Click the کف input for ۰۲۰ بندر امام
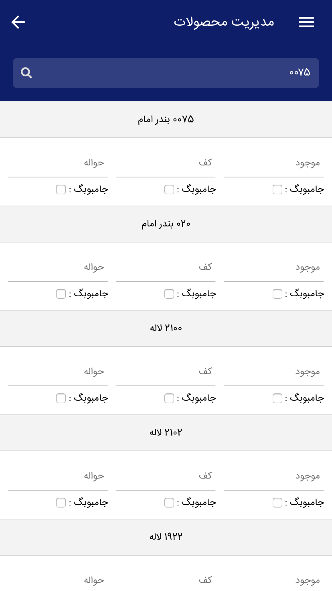Image resolution: width=332 pixels, height=591 pixels. click(166, 267)
